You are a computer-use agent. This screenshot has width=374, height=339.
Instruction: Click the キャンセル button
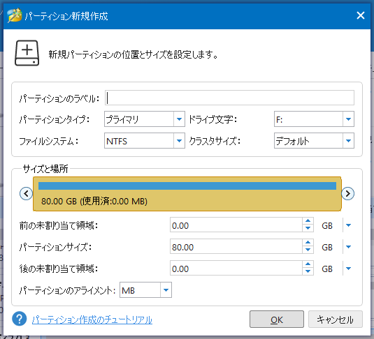coord(336,319)
